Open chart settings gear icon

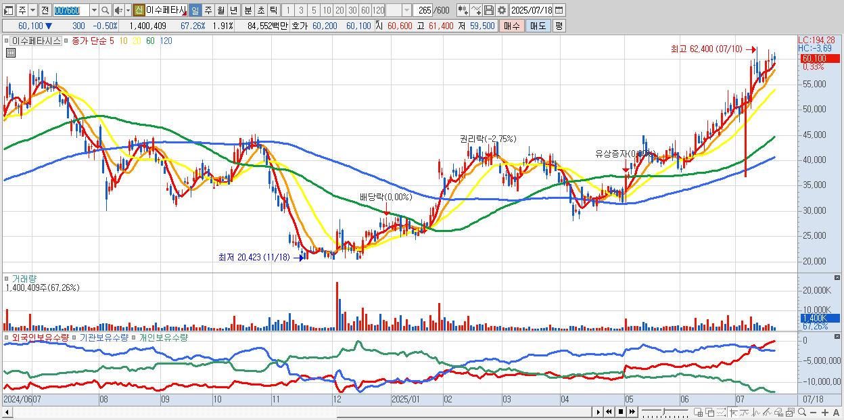coord(501,10)
